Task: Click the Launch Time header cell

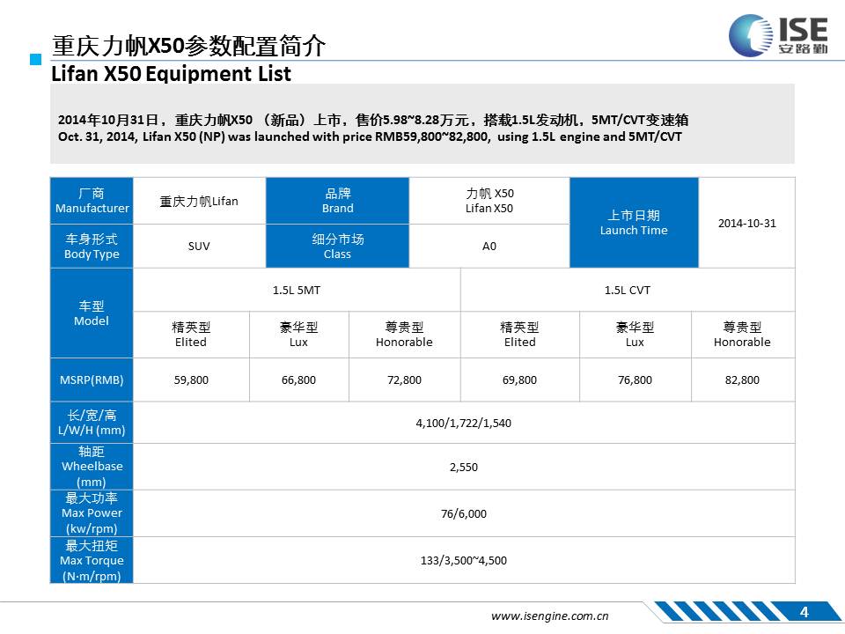Action: point(634,223)
